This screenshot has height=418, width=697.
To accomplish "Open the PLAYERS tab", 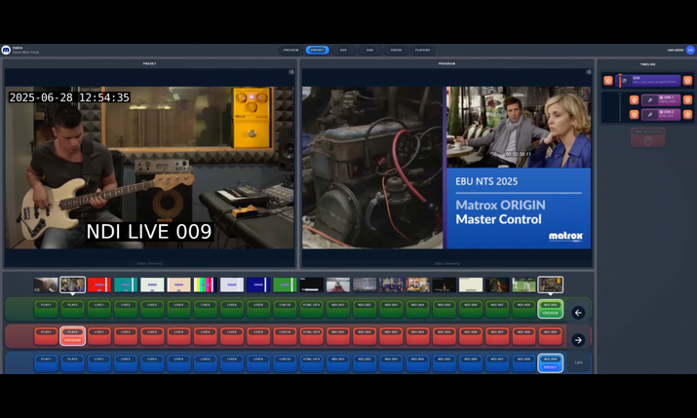I will [x=422, y=51].
